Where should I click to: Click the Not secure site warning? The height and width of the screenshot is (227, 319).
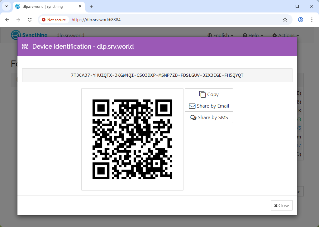pyautogui.click(x=54, y=20)
